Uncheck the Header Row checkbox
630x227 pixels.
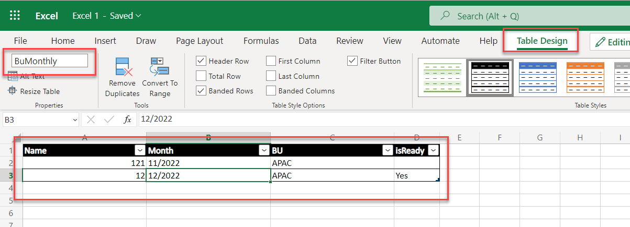(x=201, y=61)
